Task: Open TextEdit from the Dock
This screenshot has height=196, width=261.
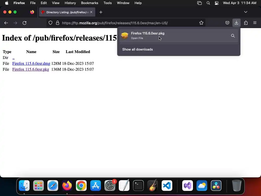Action: click(x=124, y=186)
